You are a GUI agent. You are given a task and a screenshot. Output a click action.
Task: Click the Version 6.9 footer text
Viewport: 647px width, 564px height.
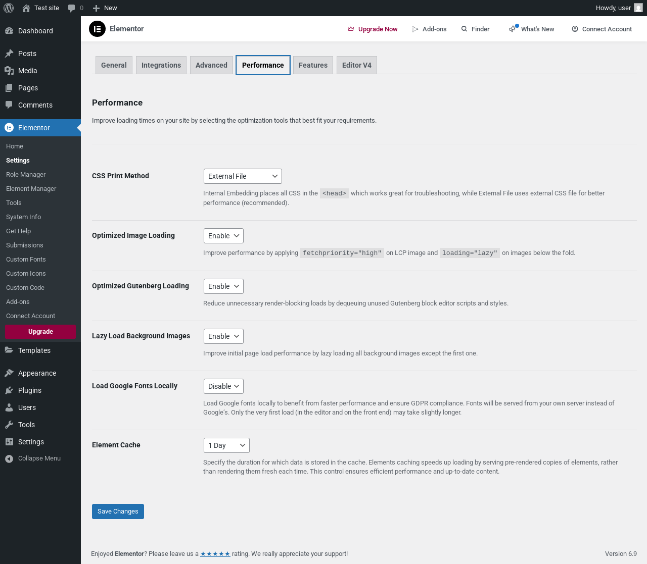(x=621, y=554)
